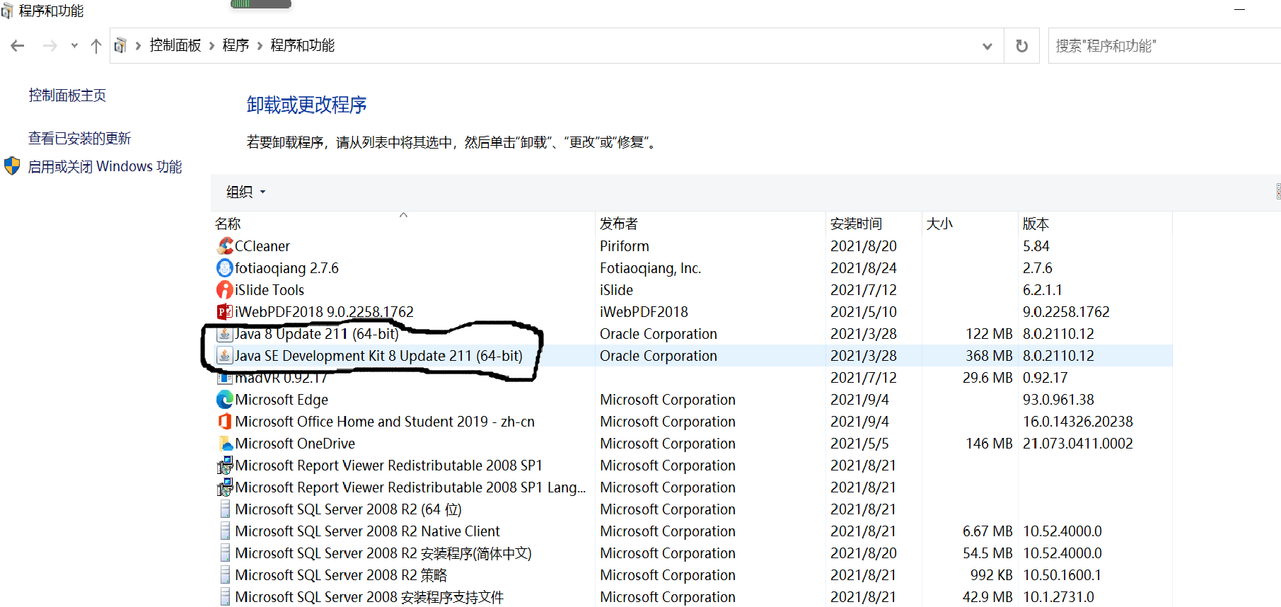1281x607 pixels.
Task: Click the iSlide Tools program icon
Action: [225, 290]
